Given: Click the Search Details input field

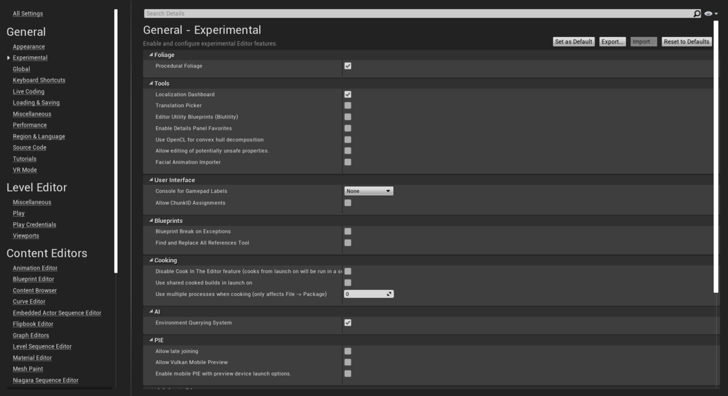Looking at the screenshot, I should pyautogui.click(x=419, y=13).
